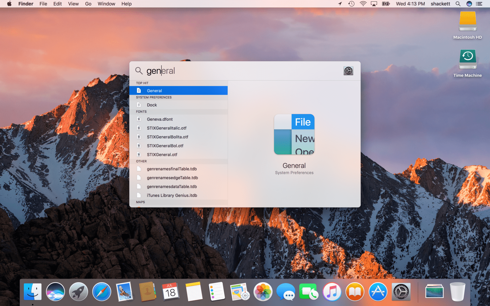
Task: Open the App Store dock icon
Action: click(378, 292)
